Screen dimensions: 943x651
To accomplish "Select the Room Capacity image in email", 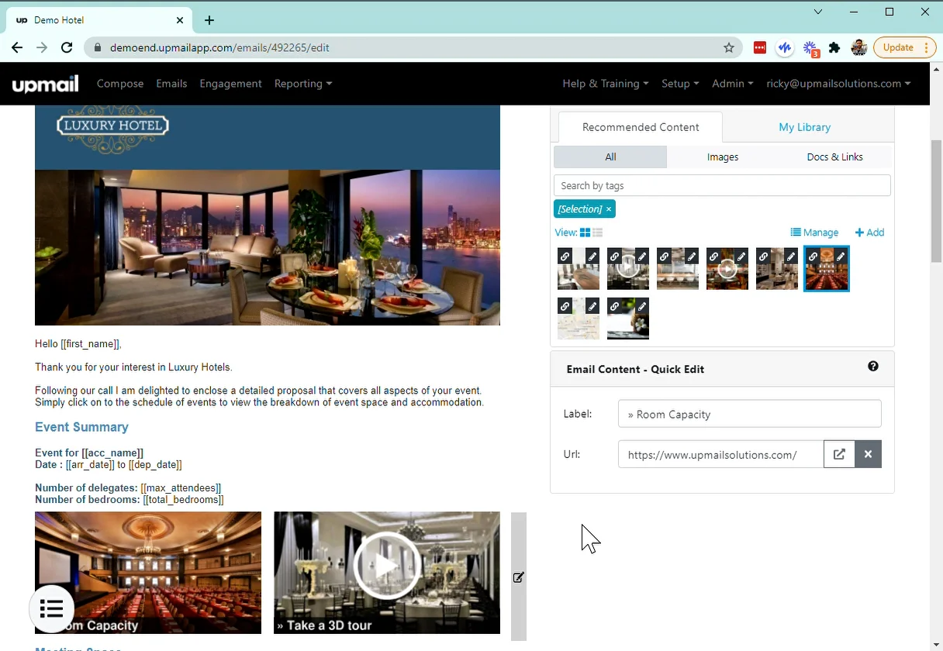I will pos(148,573).
